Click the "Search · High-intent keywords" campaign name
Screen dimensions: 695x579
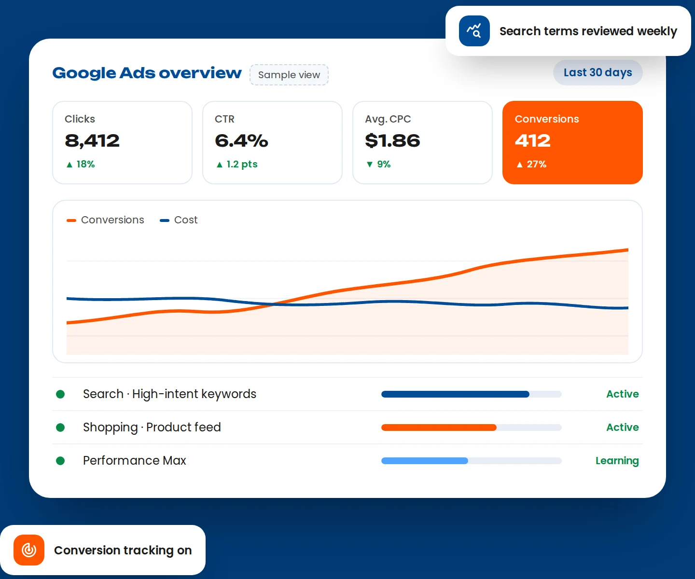click(169, 394)
